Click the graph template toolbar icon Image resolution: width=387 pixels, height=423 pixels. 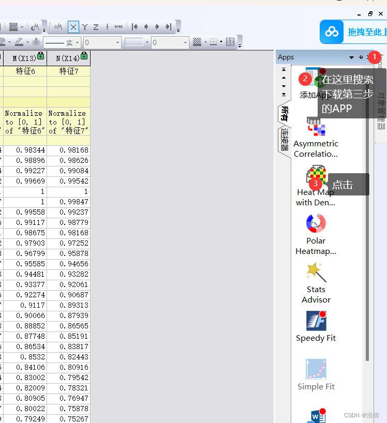(13, 27)
